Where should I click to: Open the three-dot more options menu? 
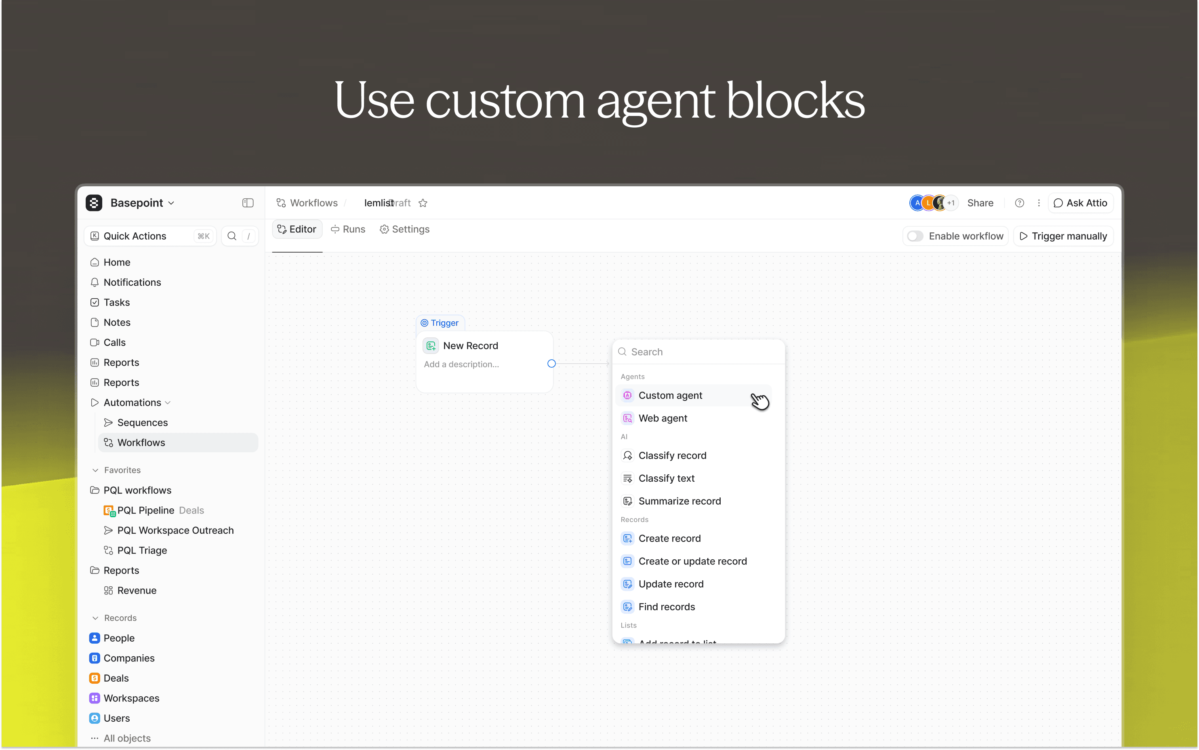(1039, 203)
